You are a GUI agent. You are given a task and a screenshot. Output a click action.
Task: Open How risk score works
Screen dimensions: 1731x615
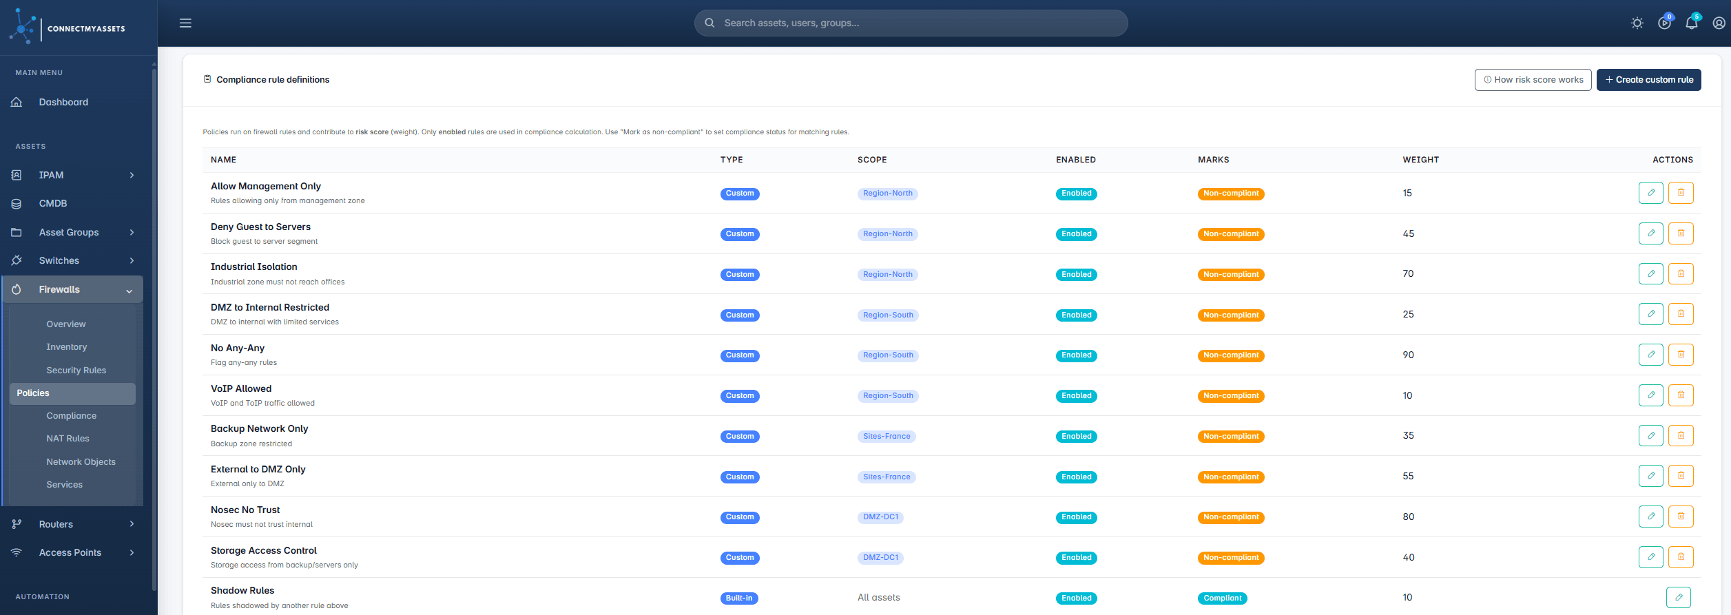1533,80
